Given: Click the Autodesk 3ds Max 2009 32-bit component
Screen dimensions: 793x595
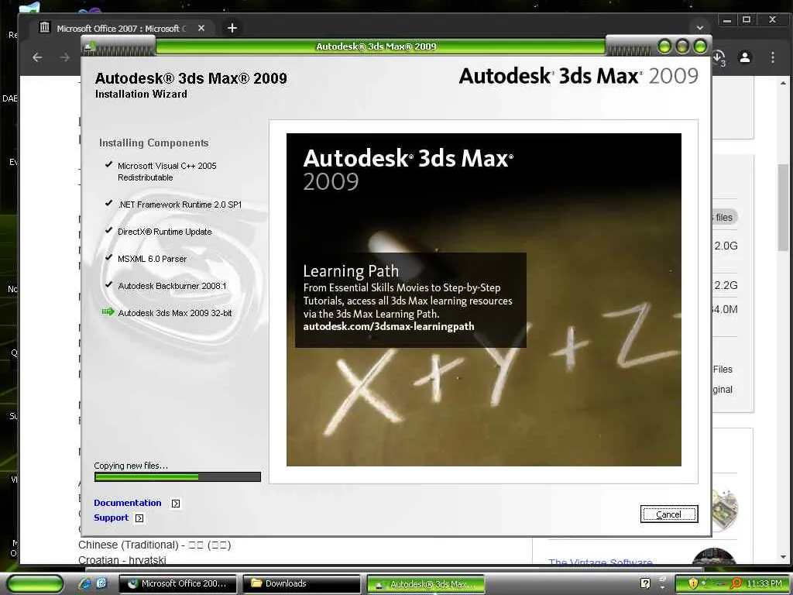Looking at the screenshot, I should point(175,313).
